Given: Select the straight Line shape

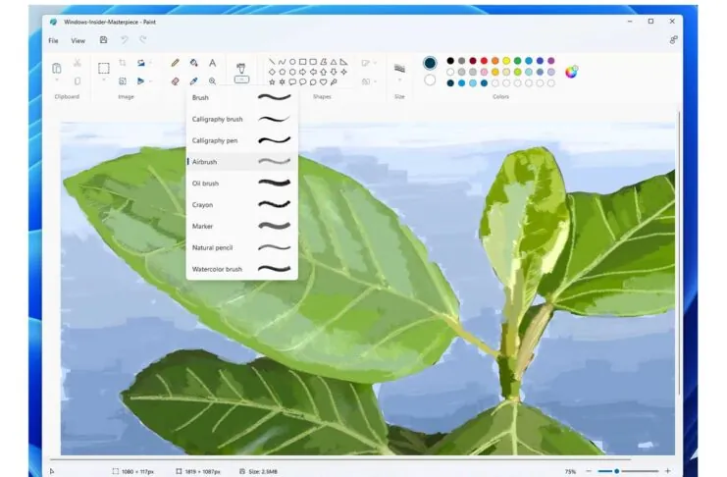Looking at the screenshot, I should click(x=272, y=61).
